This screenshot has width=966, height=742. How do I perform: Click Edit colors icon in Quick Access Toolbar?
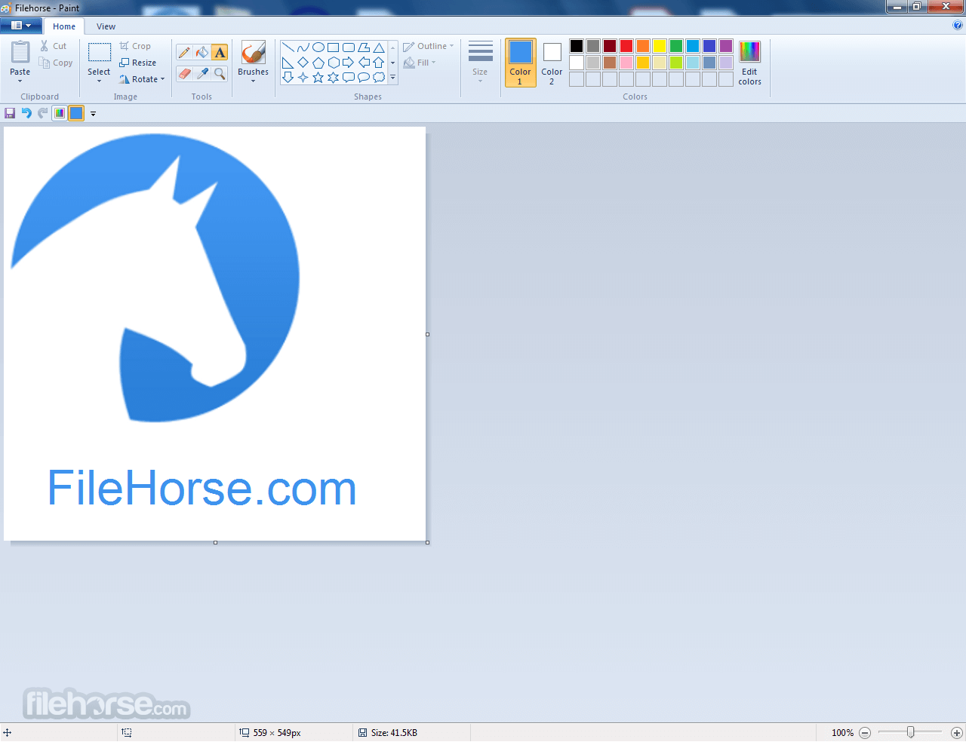60,113
